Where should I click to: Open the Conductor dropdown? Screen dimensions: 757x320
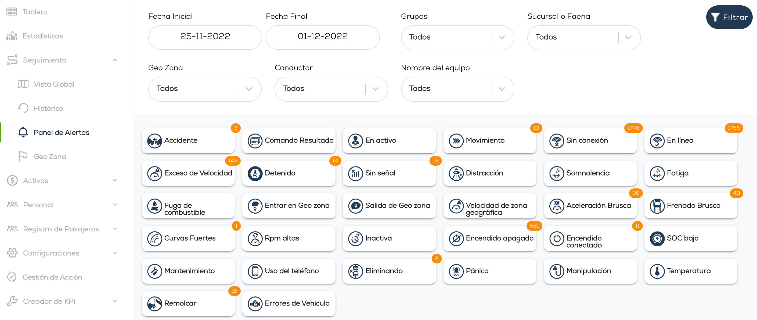[331, 89]
